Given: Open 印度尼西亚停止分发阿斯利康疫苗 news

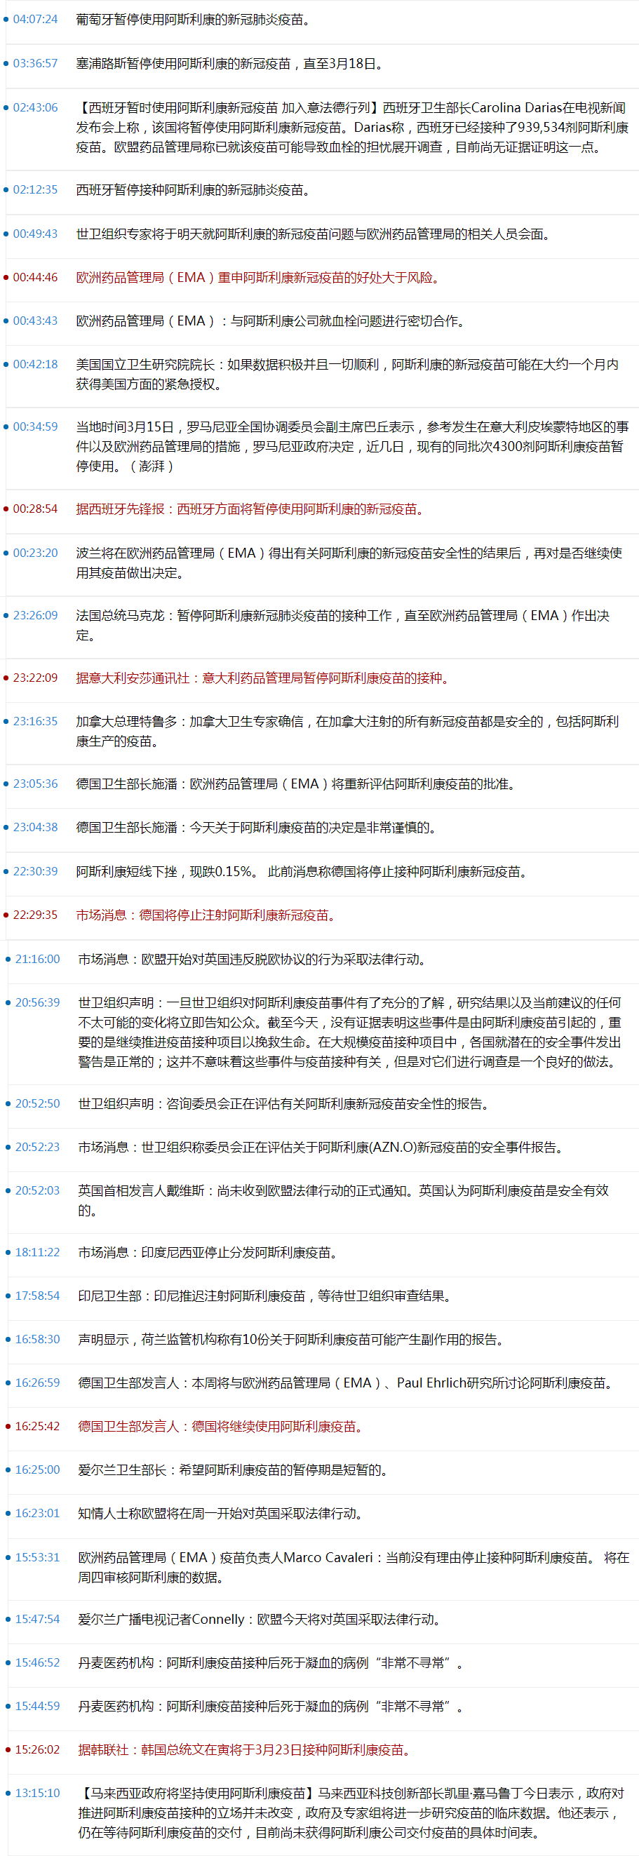Looking at the screenshot, I should pos(208,1253).
